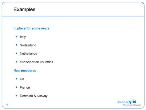The height and width of the screenshot is (110, 146).
Task: Click the diamond bullet beside Italy
Action: click(16, 37)
